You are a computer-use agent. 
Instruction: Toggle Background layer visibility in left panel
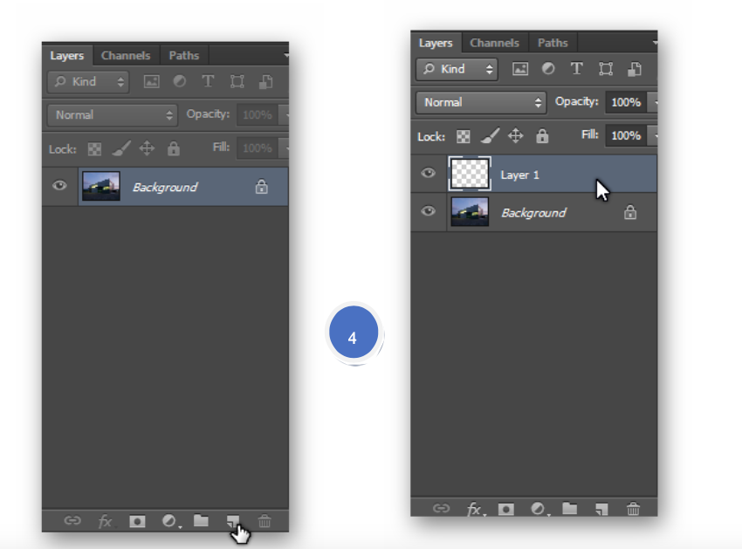point(59,186)
